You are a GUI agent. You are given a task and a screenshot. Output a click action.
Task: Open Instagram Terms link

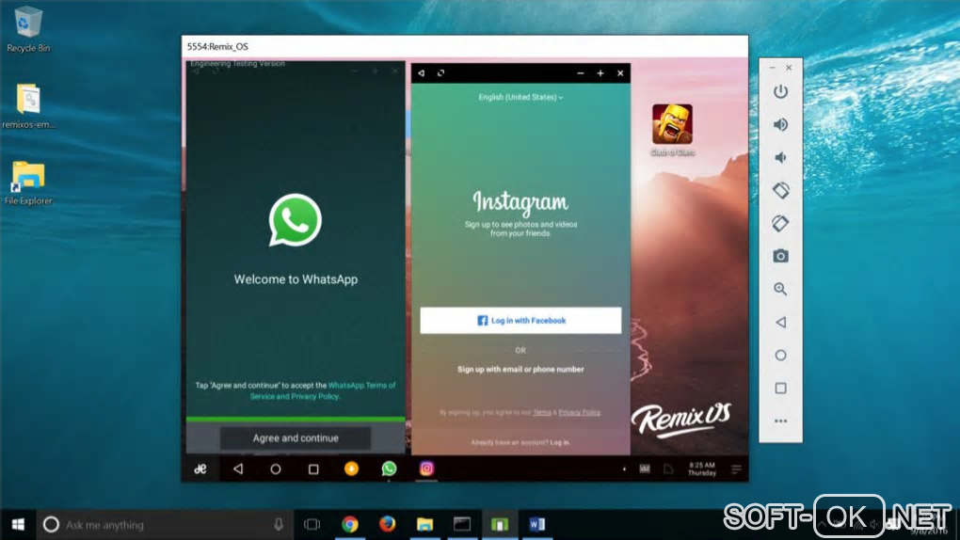(542, 413)
